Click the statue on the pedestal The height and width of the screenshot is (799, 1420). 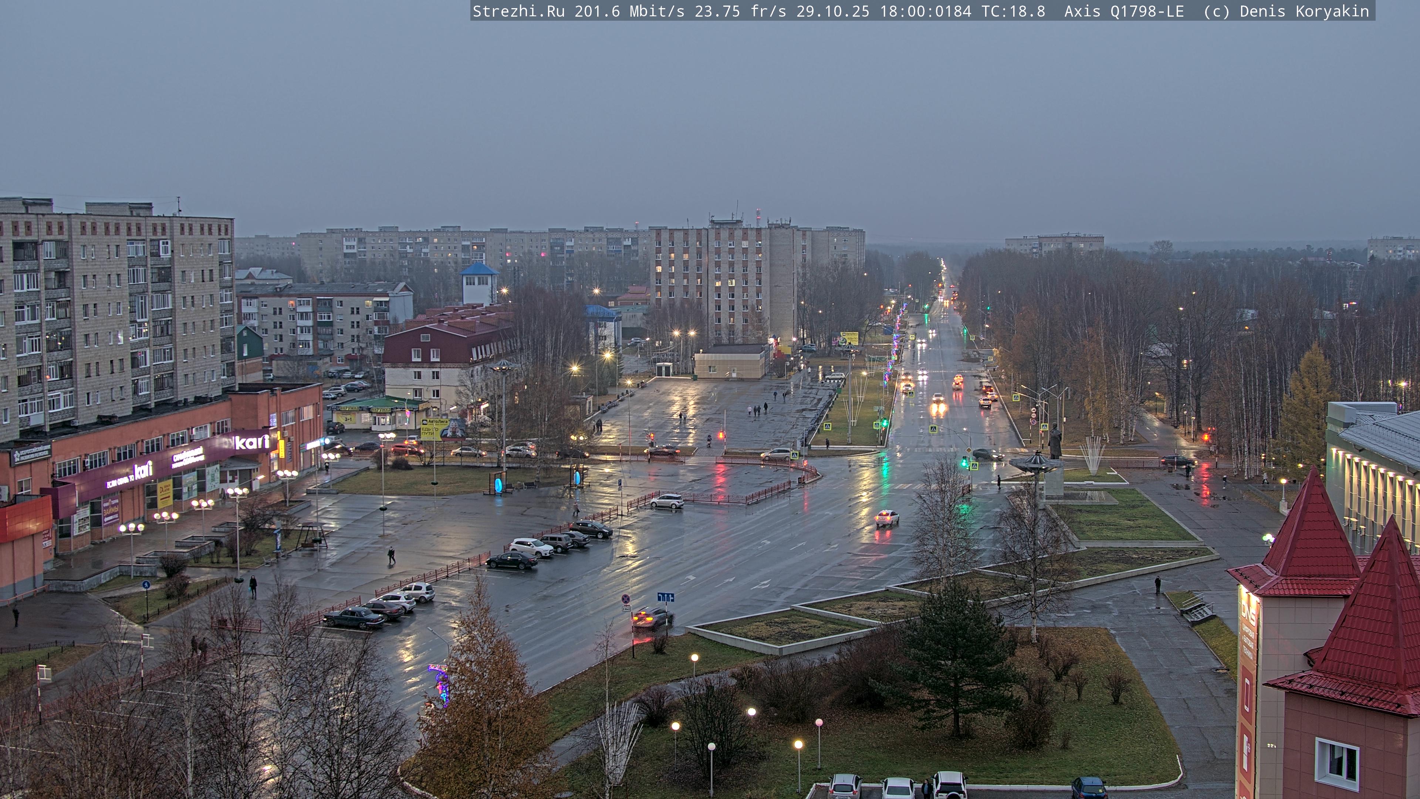[1055, 442]
